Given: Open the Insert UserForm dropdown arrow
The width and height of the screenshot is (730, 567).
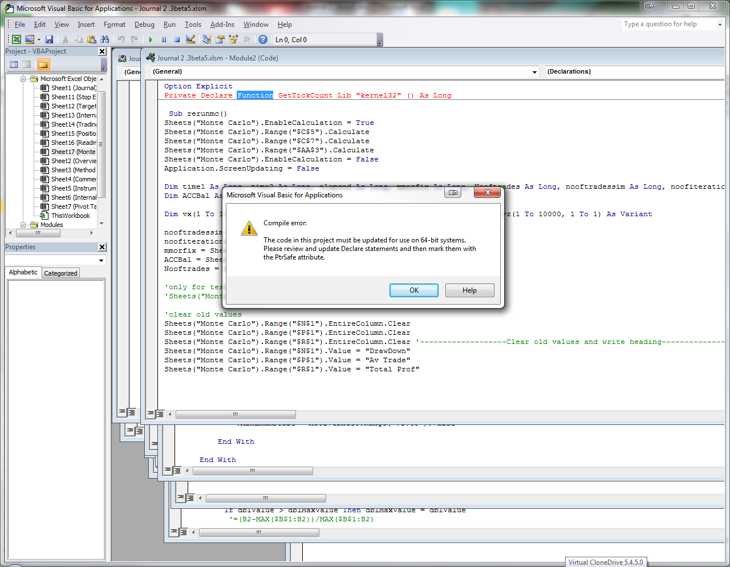Looking at the screenshot, I should click(39, 39).
